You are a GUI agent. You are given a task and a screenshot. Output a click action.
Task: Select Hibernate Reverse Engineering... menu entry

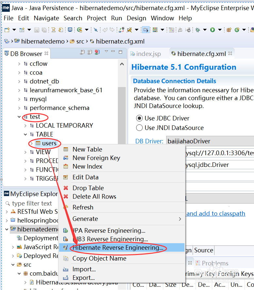(x=122, y=247)
